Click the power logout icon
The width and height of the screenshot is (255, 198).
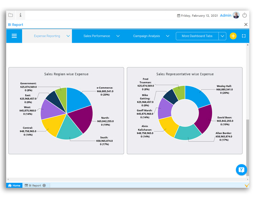(245, 15)
